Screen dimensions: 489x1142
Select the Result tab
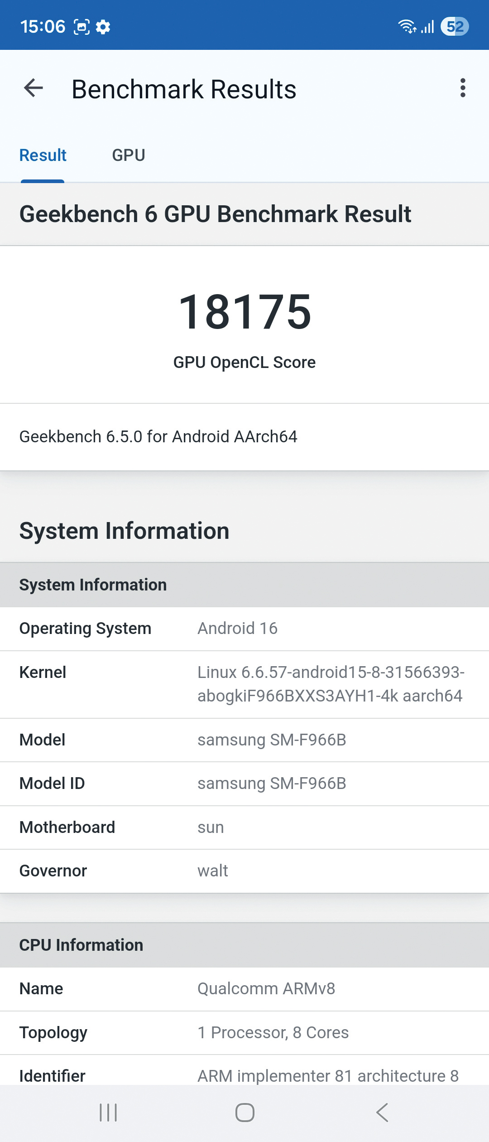(43, 155)
